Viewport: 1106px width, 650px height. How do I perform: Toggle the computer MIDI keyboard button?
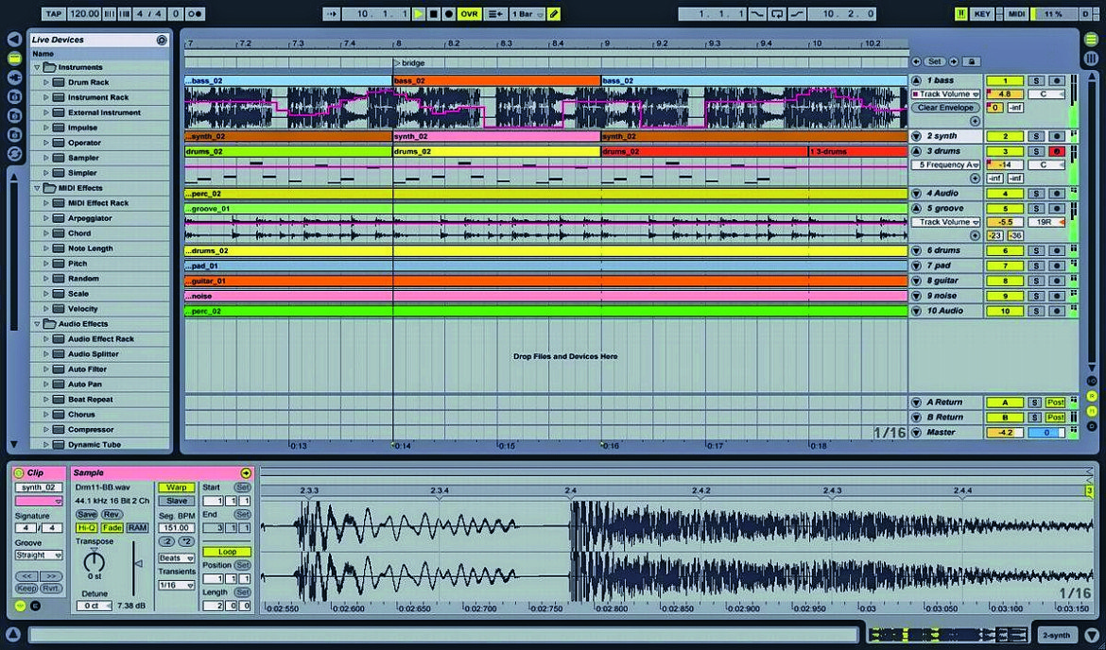click(960, 13)
